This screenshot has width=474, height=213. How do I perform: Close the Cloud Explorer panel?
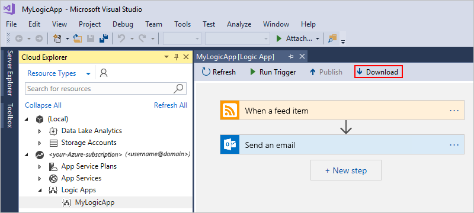pos(186,57)
